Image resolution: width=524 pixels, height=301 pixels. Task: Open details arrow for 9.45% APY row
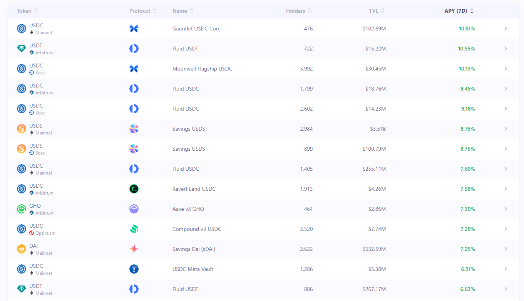(506, 89)
